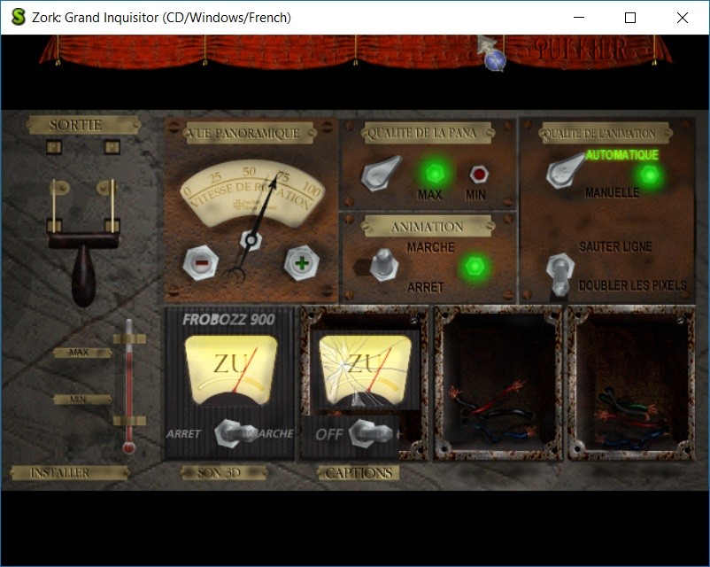Click the Animation title plate
710x567 pixels.
tap(427, 226)
